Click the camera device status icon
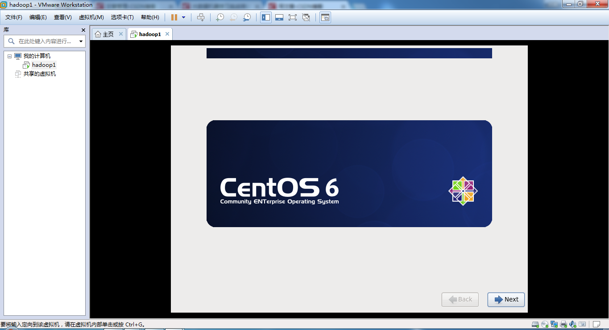 tap(582, 324)
